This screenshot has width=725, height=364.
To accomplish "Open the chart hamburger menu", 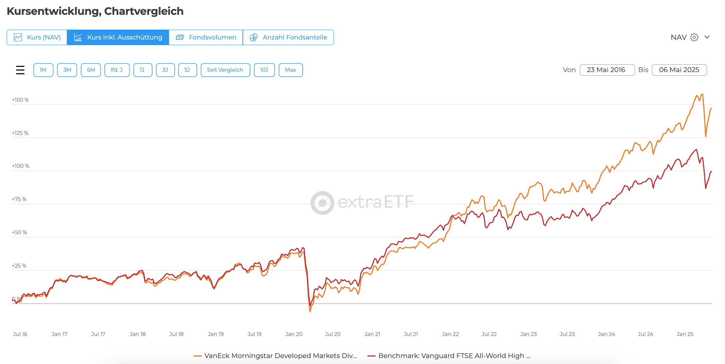I will point(20,70).
